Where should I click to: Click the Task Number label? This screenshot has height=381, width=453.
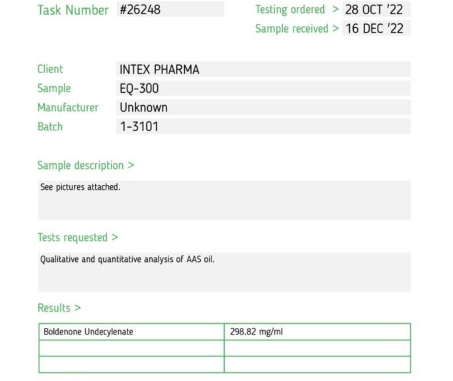coord(73,10)
